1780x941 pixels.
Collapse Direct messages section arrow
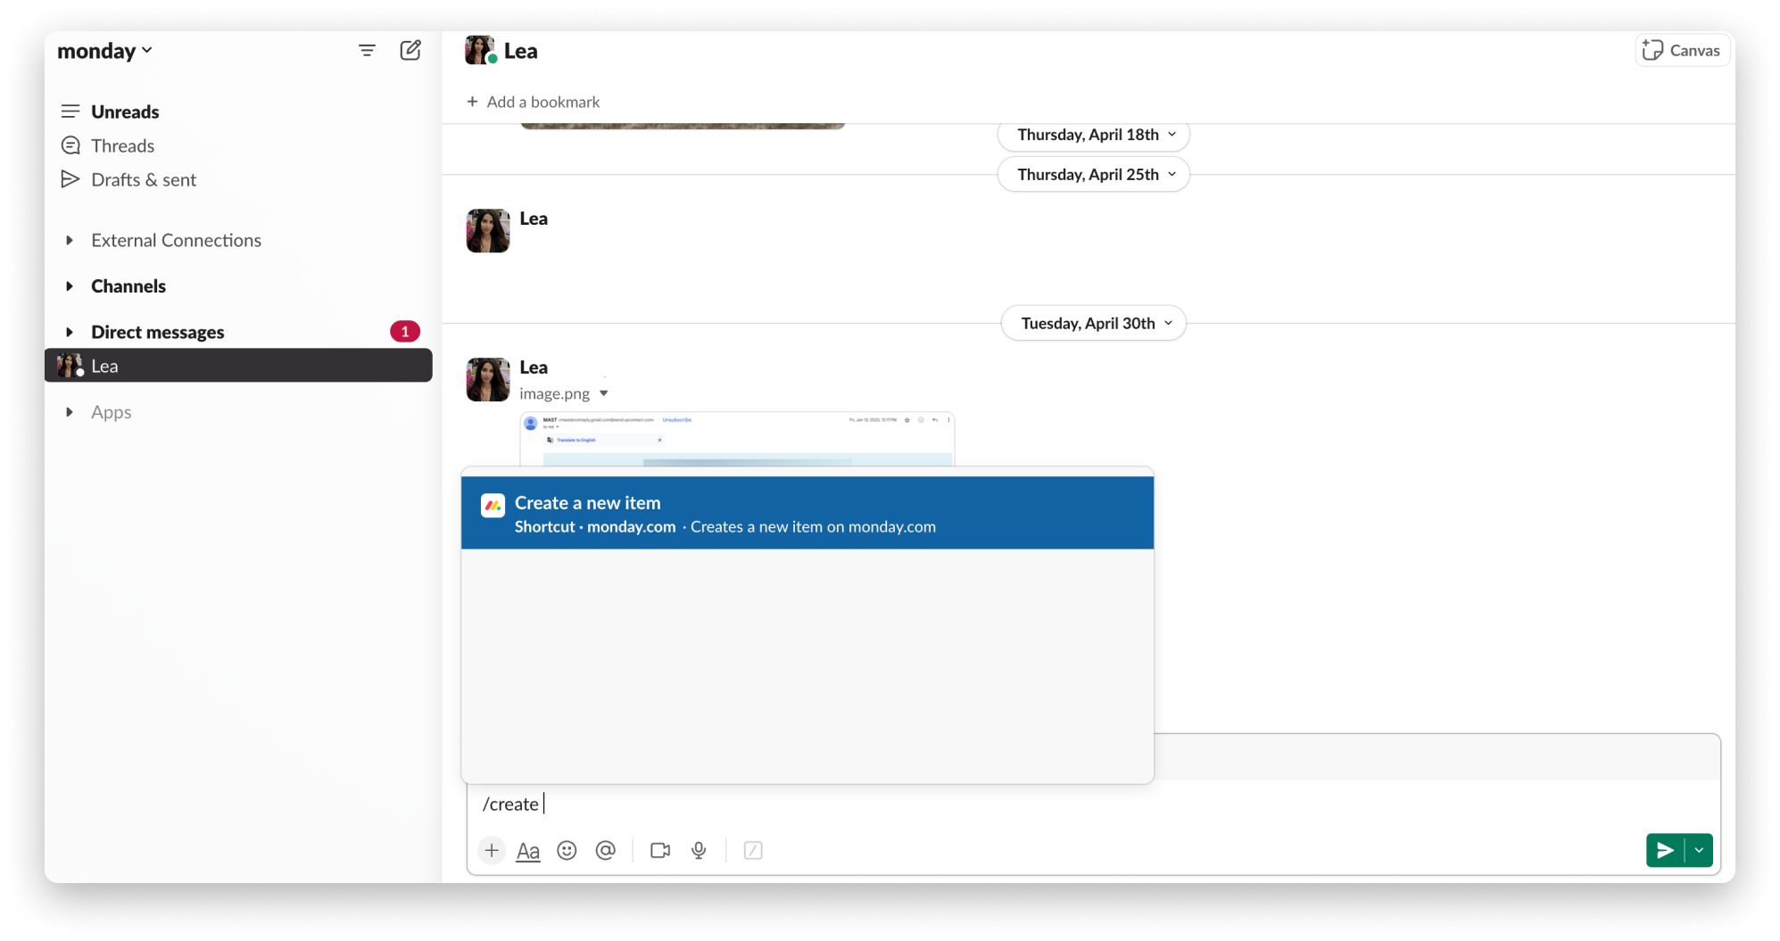(69, 332)
